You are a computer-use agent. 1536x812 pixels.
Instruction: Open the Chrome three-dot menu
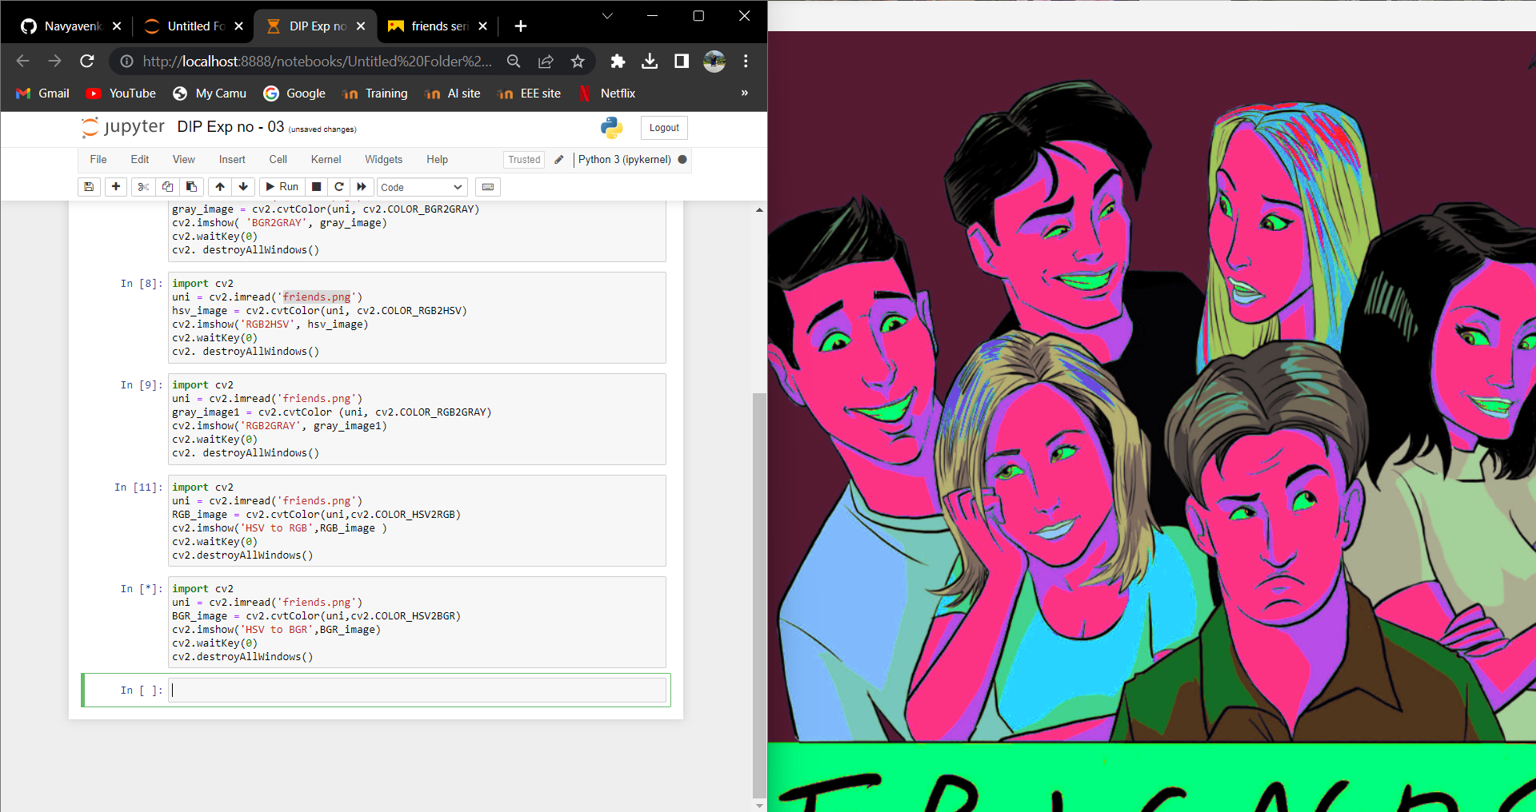pos(746,61)
